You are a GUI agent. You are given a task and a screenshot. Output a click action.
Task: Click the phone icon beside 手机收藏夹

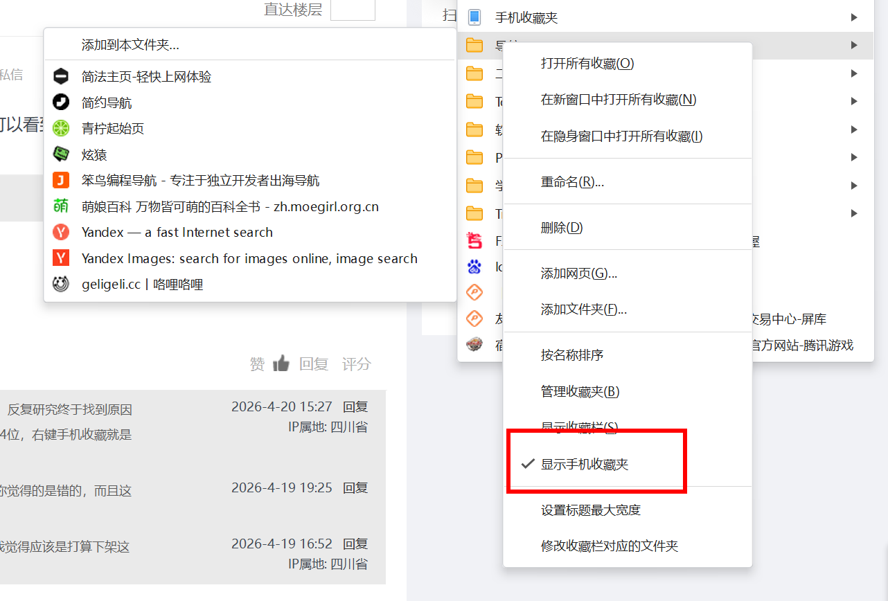474,18
